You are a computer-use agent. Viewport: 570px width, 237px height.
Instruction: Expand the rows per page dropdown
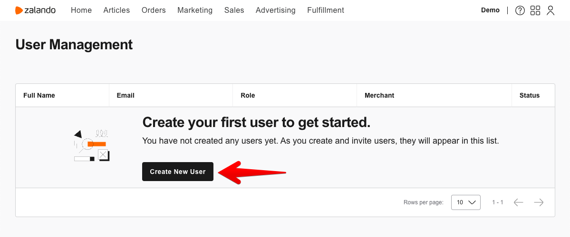pos(466,202)
